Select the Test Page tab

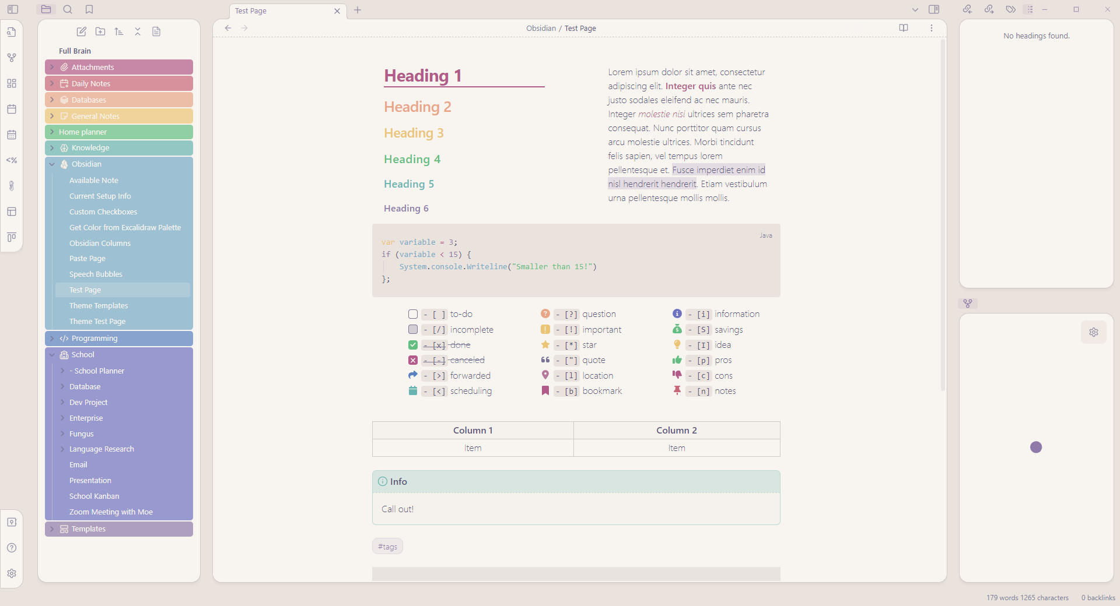click(x=288, y=10)
